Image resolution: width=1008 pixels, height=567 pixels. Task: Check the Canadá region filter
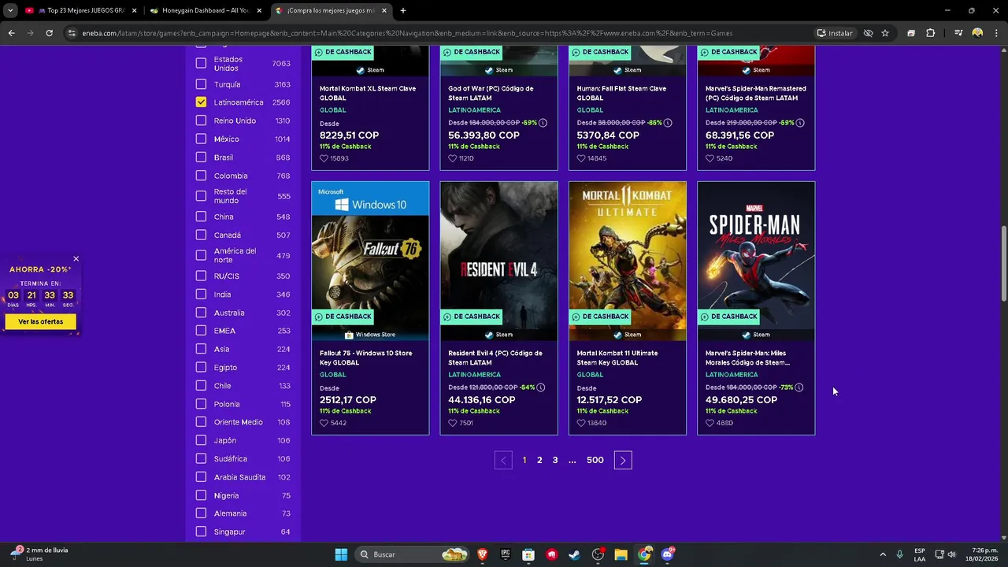(x=201, y=235)
